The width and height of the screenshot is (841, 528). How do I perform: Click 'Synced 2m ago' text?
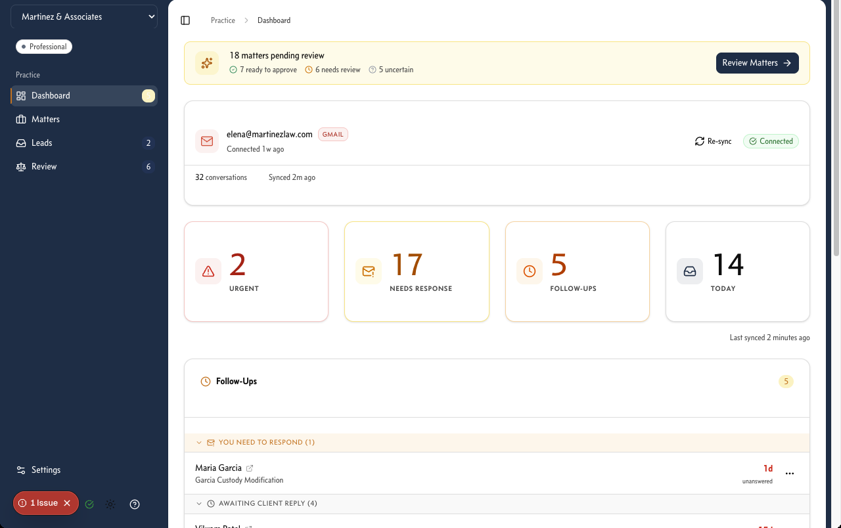coord(292,177)
